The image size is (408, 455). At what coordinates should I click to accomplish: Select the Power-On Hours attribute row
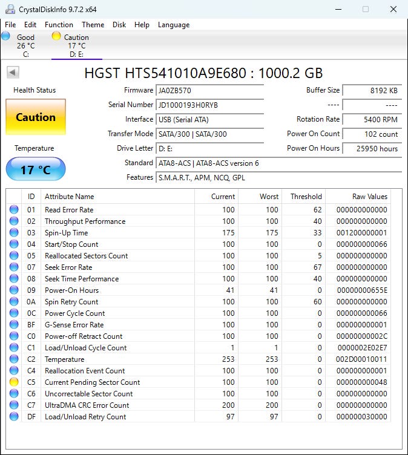point(71,290)
